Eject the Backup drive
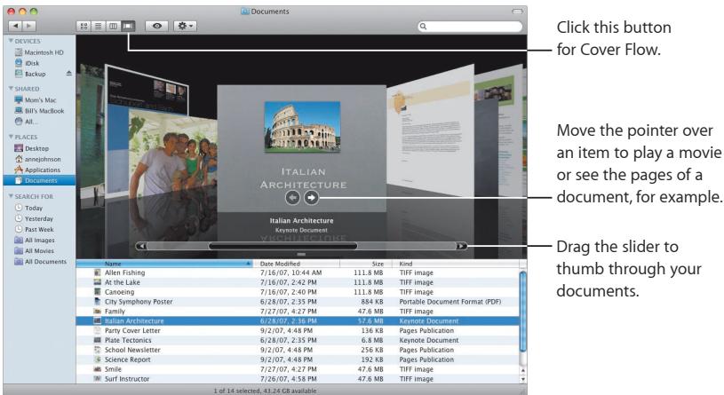Screen dimensions: 724x395 68,74
